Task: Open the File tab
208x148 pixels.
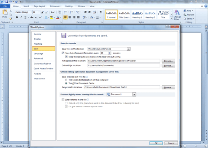Action: [5, 6]
